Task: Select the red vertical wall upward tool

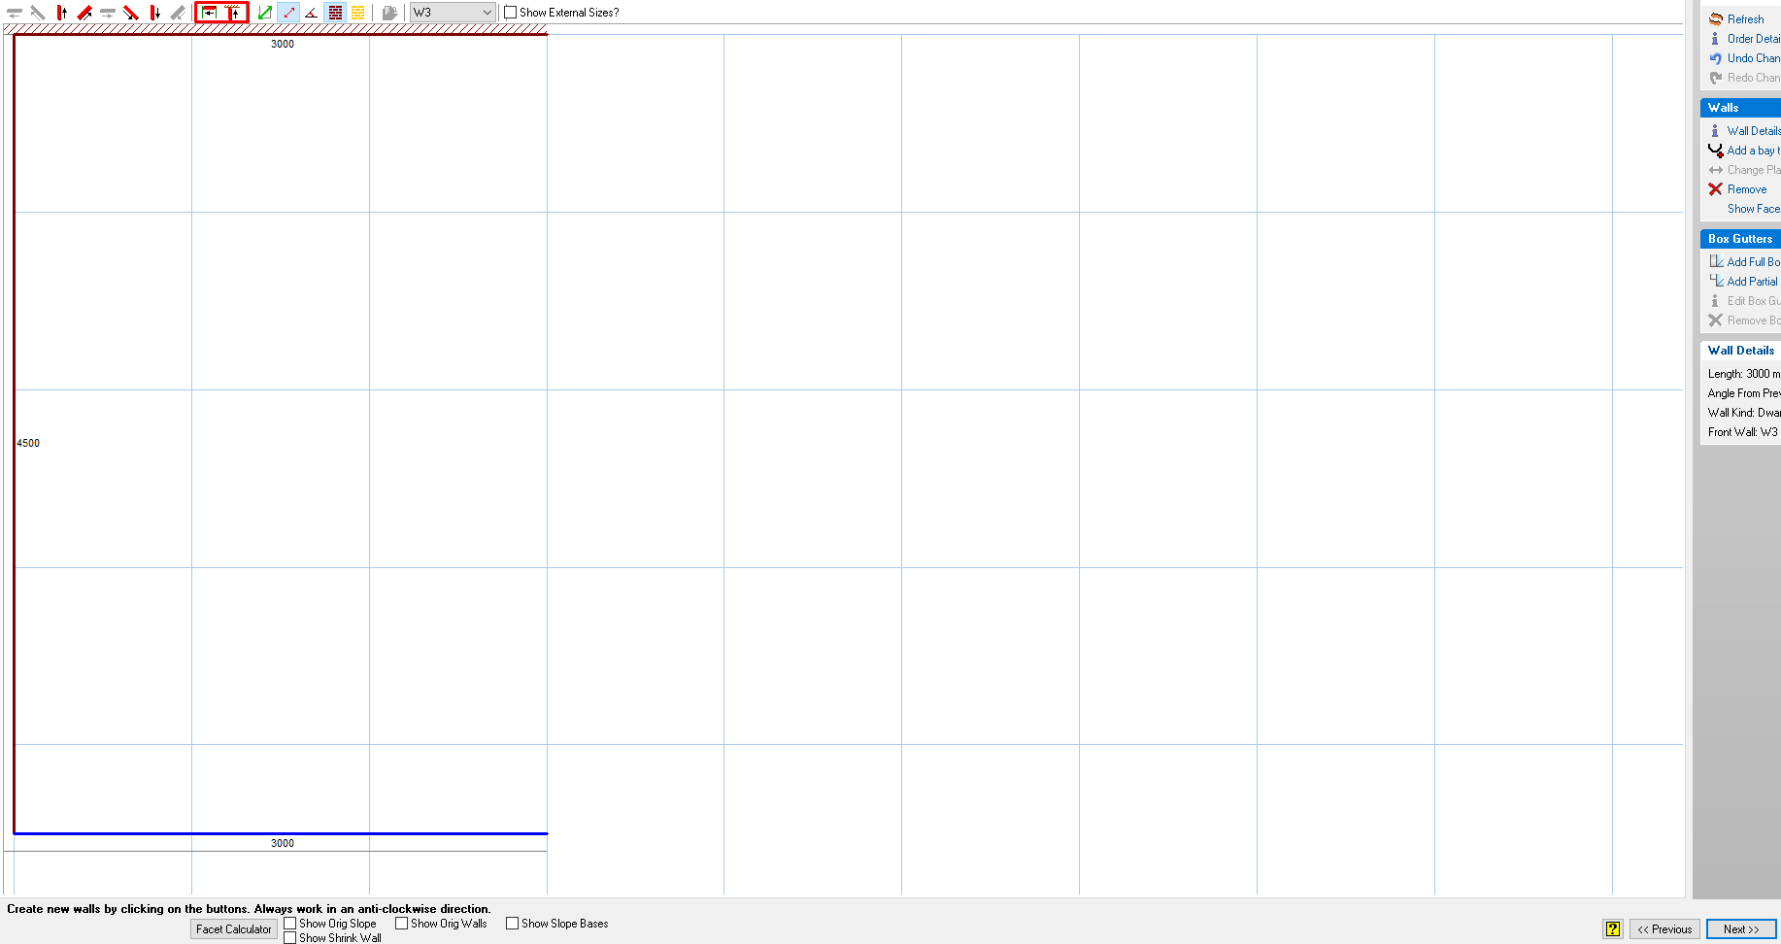Action: click(61, 13)
